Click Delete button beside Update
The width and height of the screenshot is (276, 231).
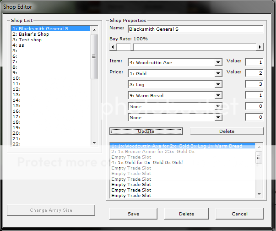(227, 131)
